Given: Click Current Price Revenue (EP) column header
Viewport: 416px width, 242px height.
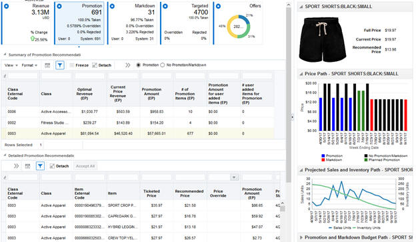Looking at the screenshot, I should [x=118, y=94].
